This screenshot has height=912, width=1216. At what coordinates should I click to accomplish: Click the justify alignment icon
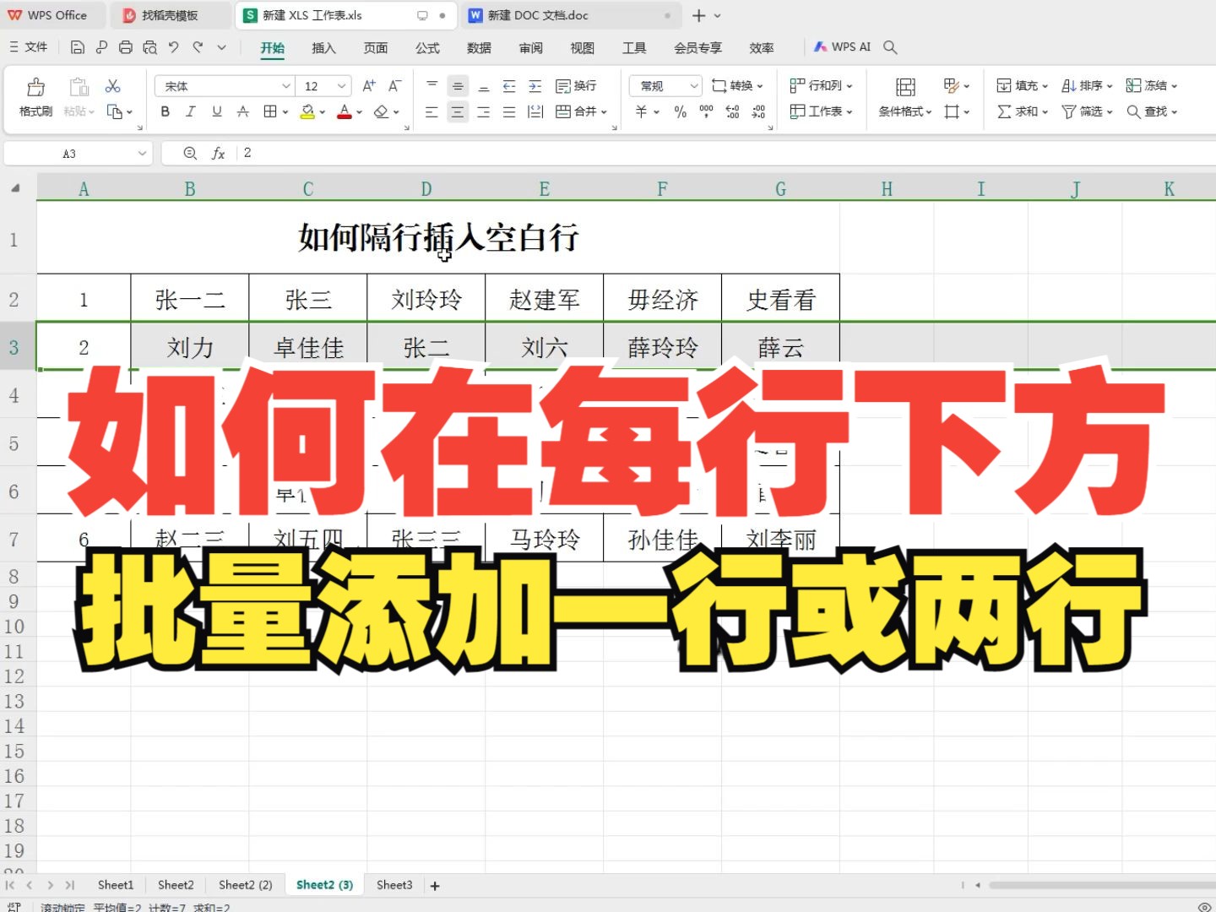(x=508, y=111)
